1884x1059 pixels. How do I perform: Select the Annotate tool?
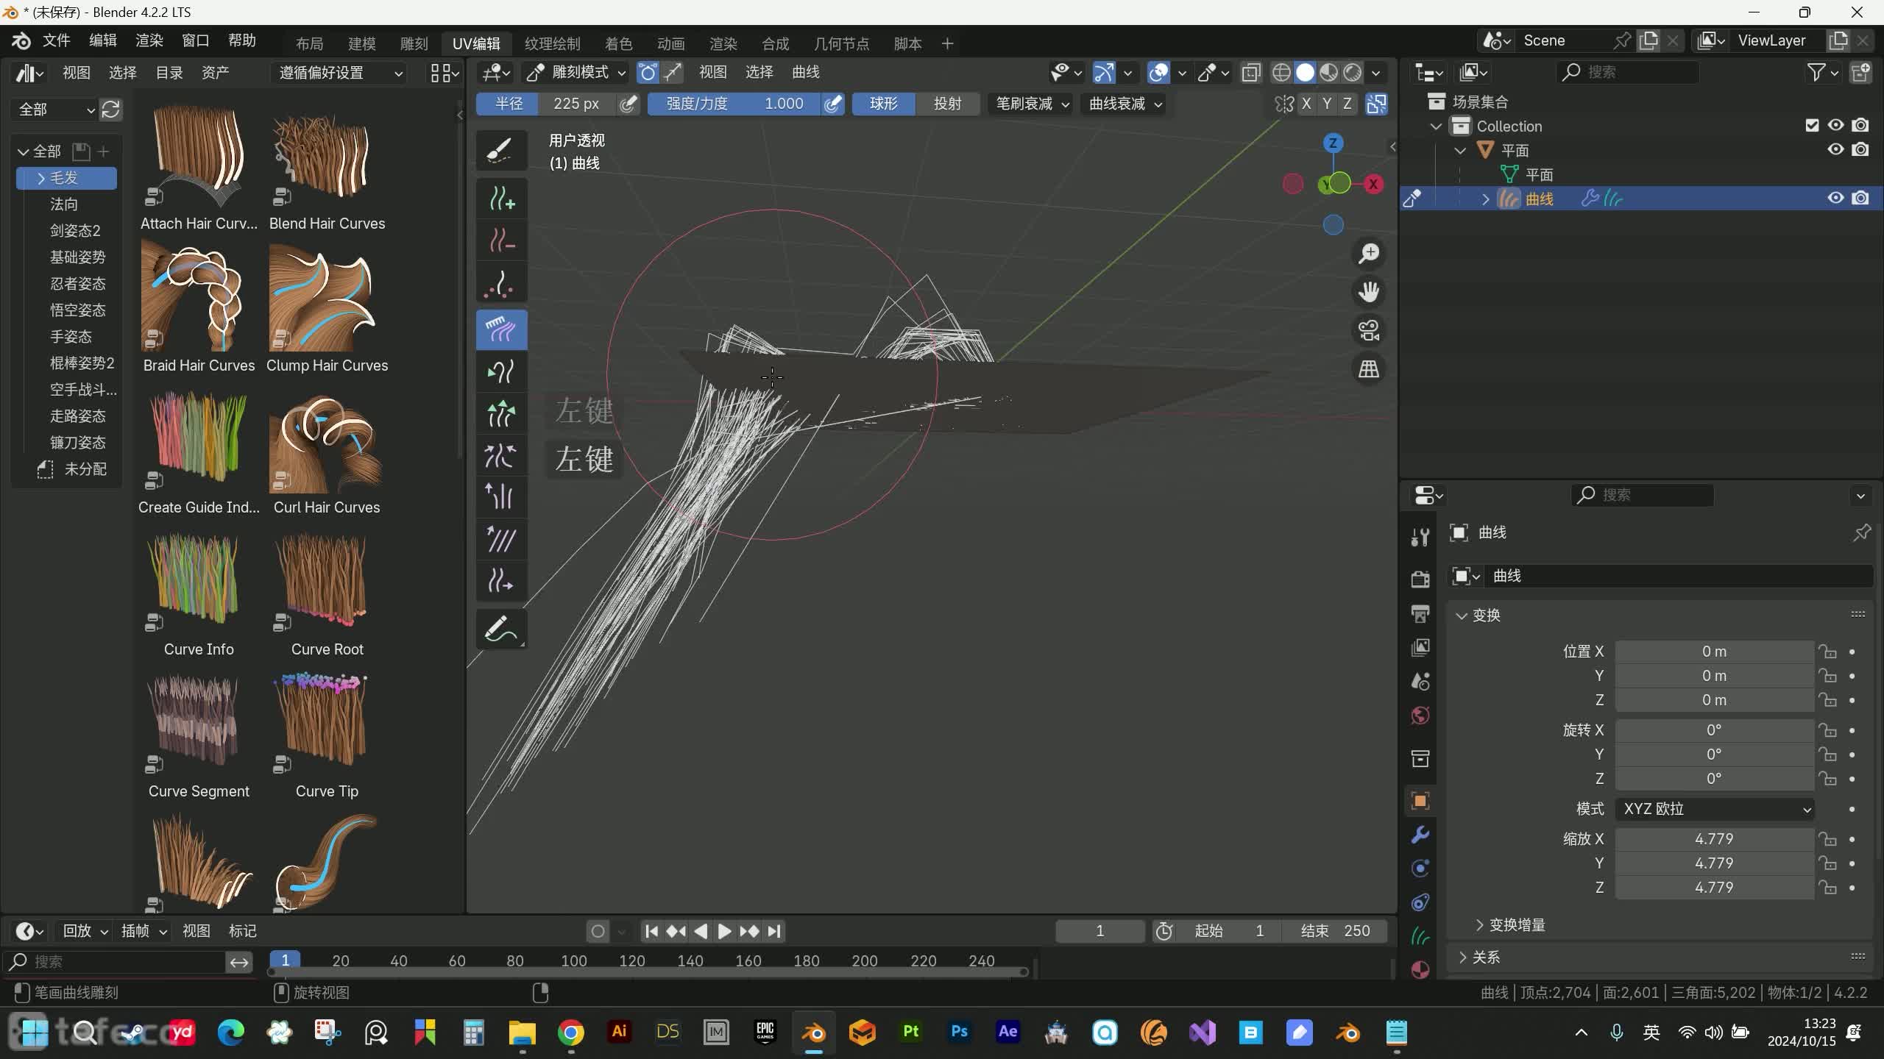coord(501,630)
